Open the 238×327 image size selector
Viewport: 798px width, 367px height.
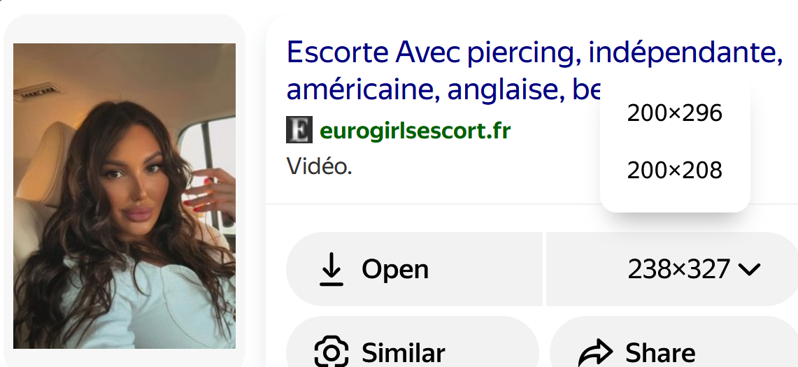click(x=672, y=269)
